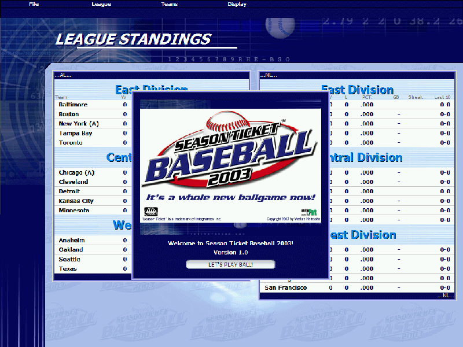
Task: Select Kansas City team row
Action: pos(93,201)
